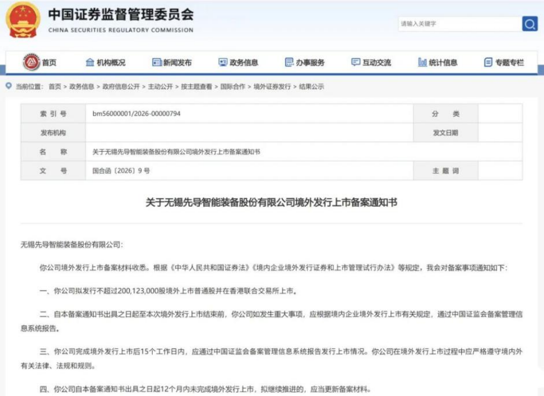Go to 结果公示 in the breadcrumb
Viewport: 544px width, 396px height.
tap(311, 86)
